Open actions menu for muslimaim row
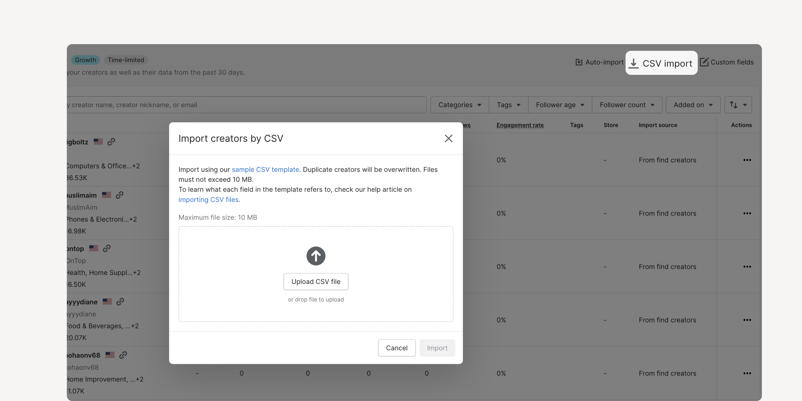Image resolution: width=802 pixels, height=401 pixels. click(747, 213)
